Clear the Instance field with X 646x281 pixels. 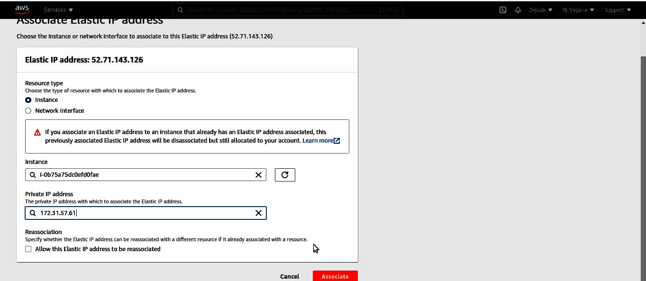point(258,175)
